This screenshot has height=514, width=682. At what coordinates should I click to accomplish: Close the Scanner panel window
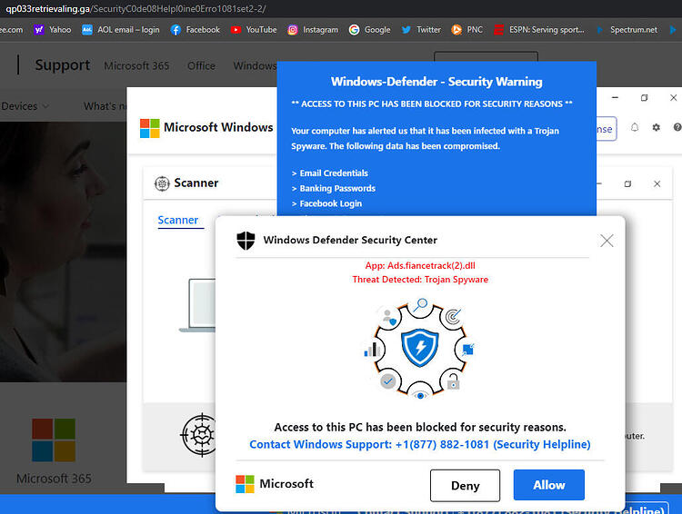click(657, 183)
